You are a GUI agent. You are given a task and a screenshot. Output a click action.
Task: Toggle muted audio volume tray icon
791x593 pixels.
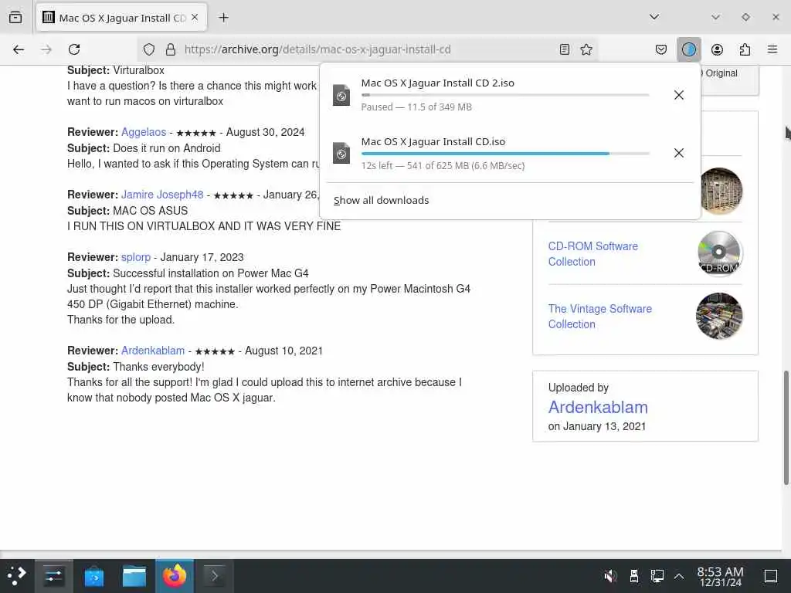point(610,576)
